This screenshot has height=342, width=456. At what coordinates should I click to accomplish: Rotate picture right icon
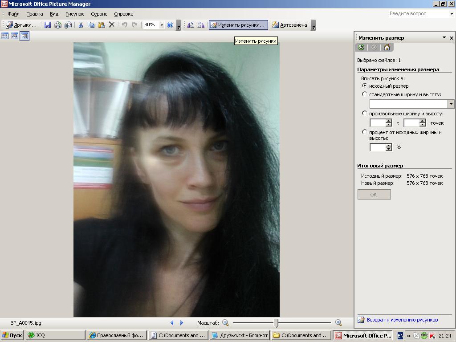tap(201, 25)
